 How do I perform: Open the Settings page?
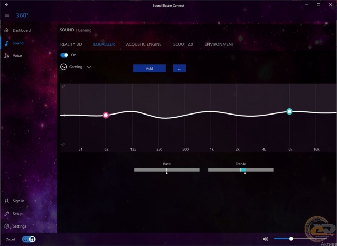(20, 226)
